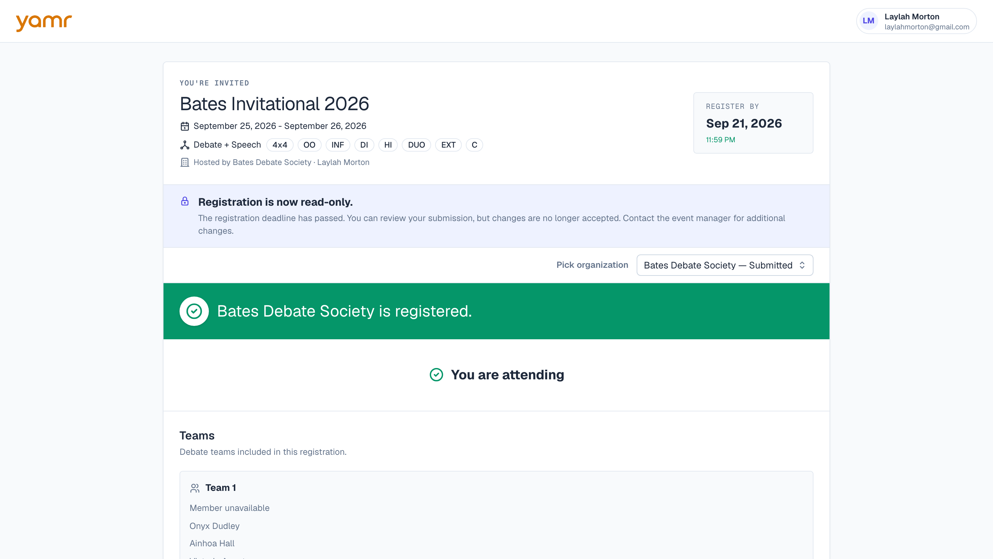Click the calendar icon beside event dates
Viewport: 993px width, 559px height.
[185, 126]
